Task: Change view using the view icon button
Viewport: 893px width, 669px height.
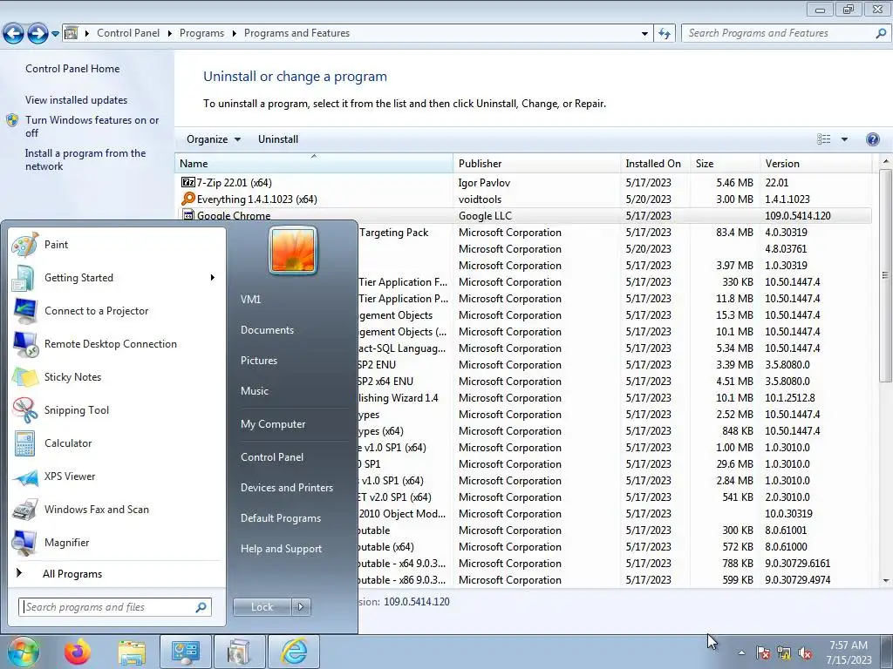Action: coord(823,139)
